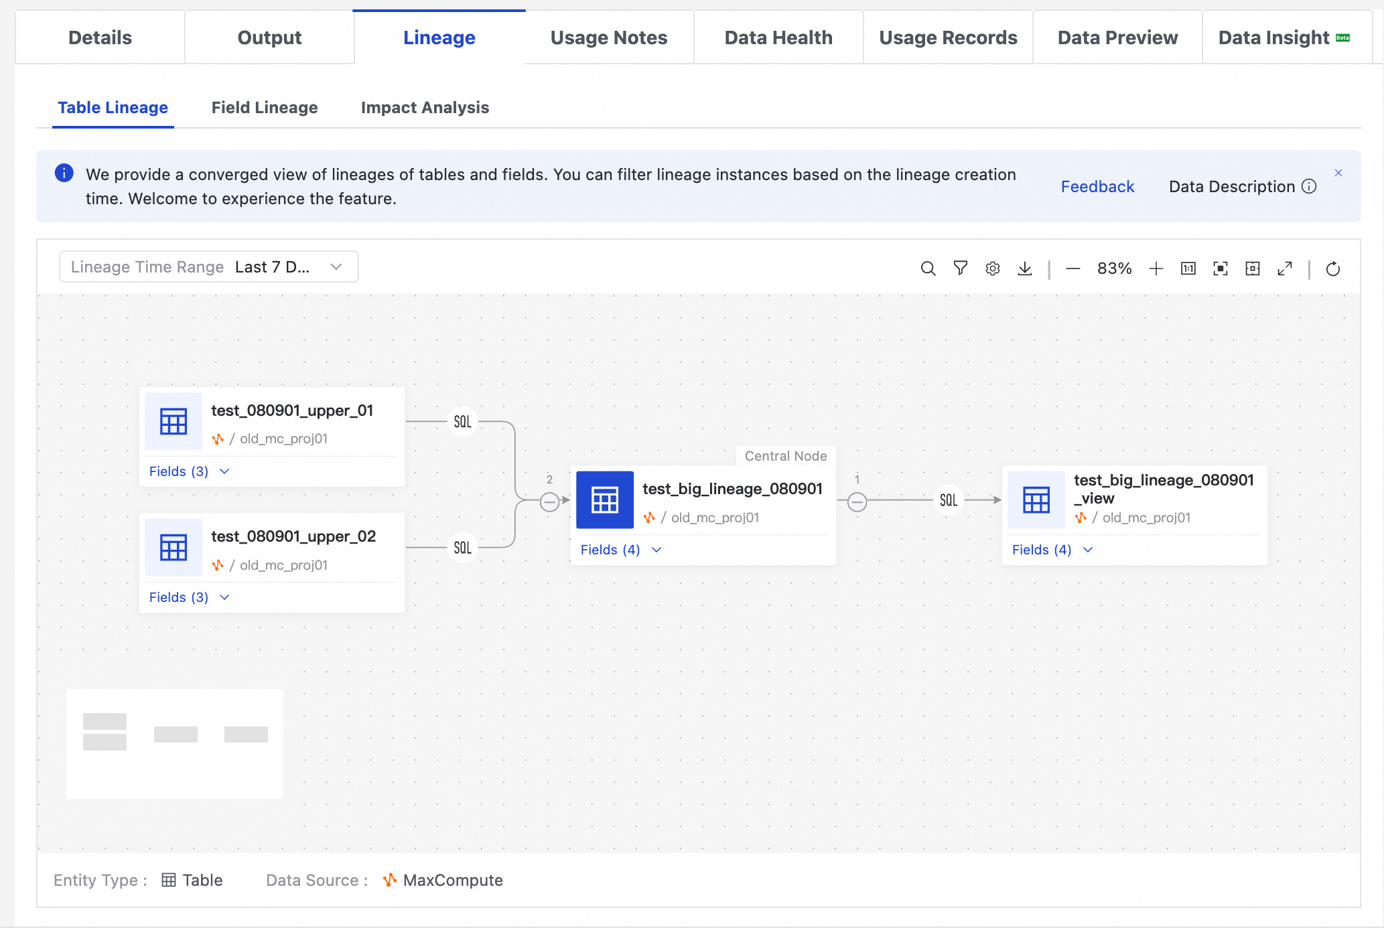Zoom out with the minus icon

(x=1072, y=268)
